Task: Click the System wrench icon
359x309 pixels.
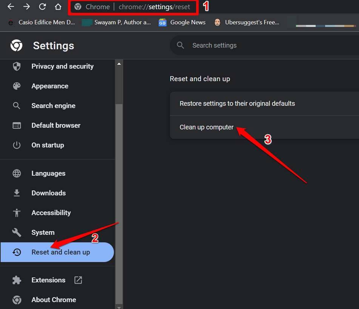Action: pos(17,232)
